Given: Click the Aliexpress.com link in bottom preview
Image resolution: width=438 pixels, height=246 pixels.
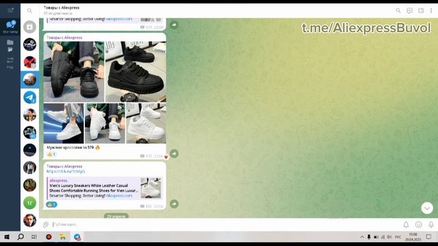Looking at the screenshot, I should (x=119, y=195).
